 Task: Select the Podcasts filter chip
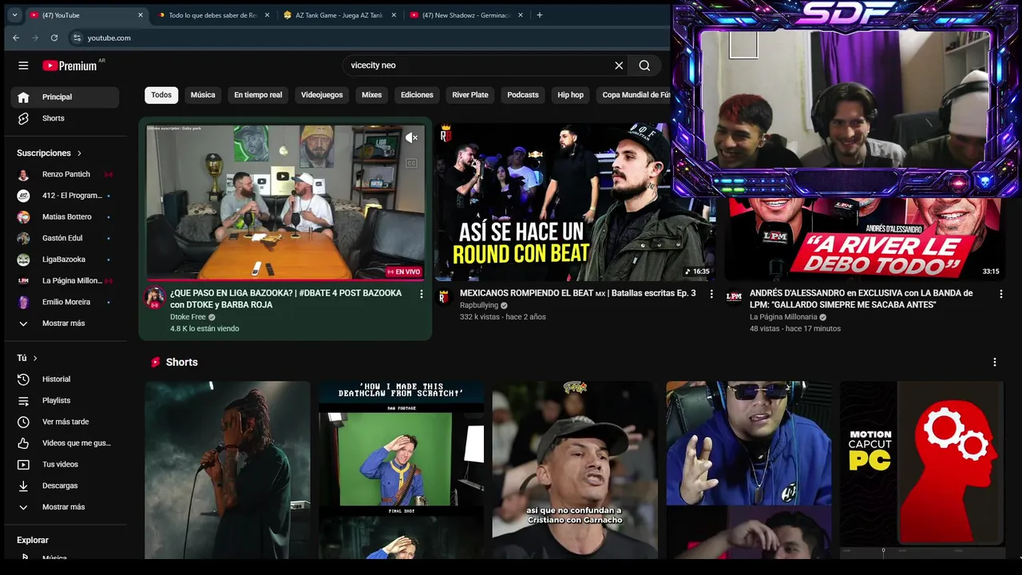pos(523,95)
